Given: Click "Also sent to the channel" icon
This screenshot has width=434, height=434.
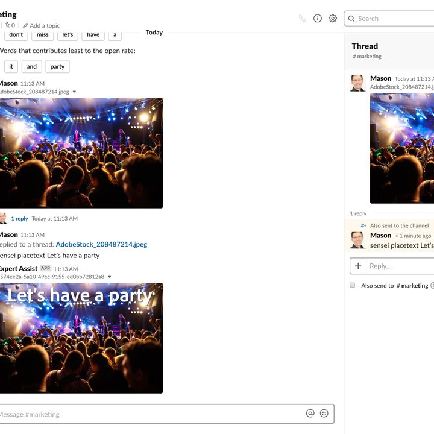Looking at the screenshot, I should 363,225.
